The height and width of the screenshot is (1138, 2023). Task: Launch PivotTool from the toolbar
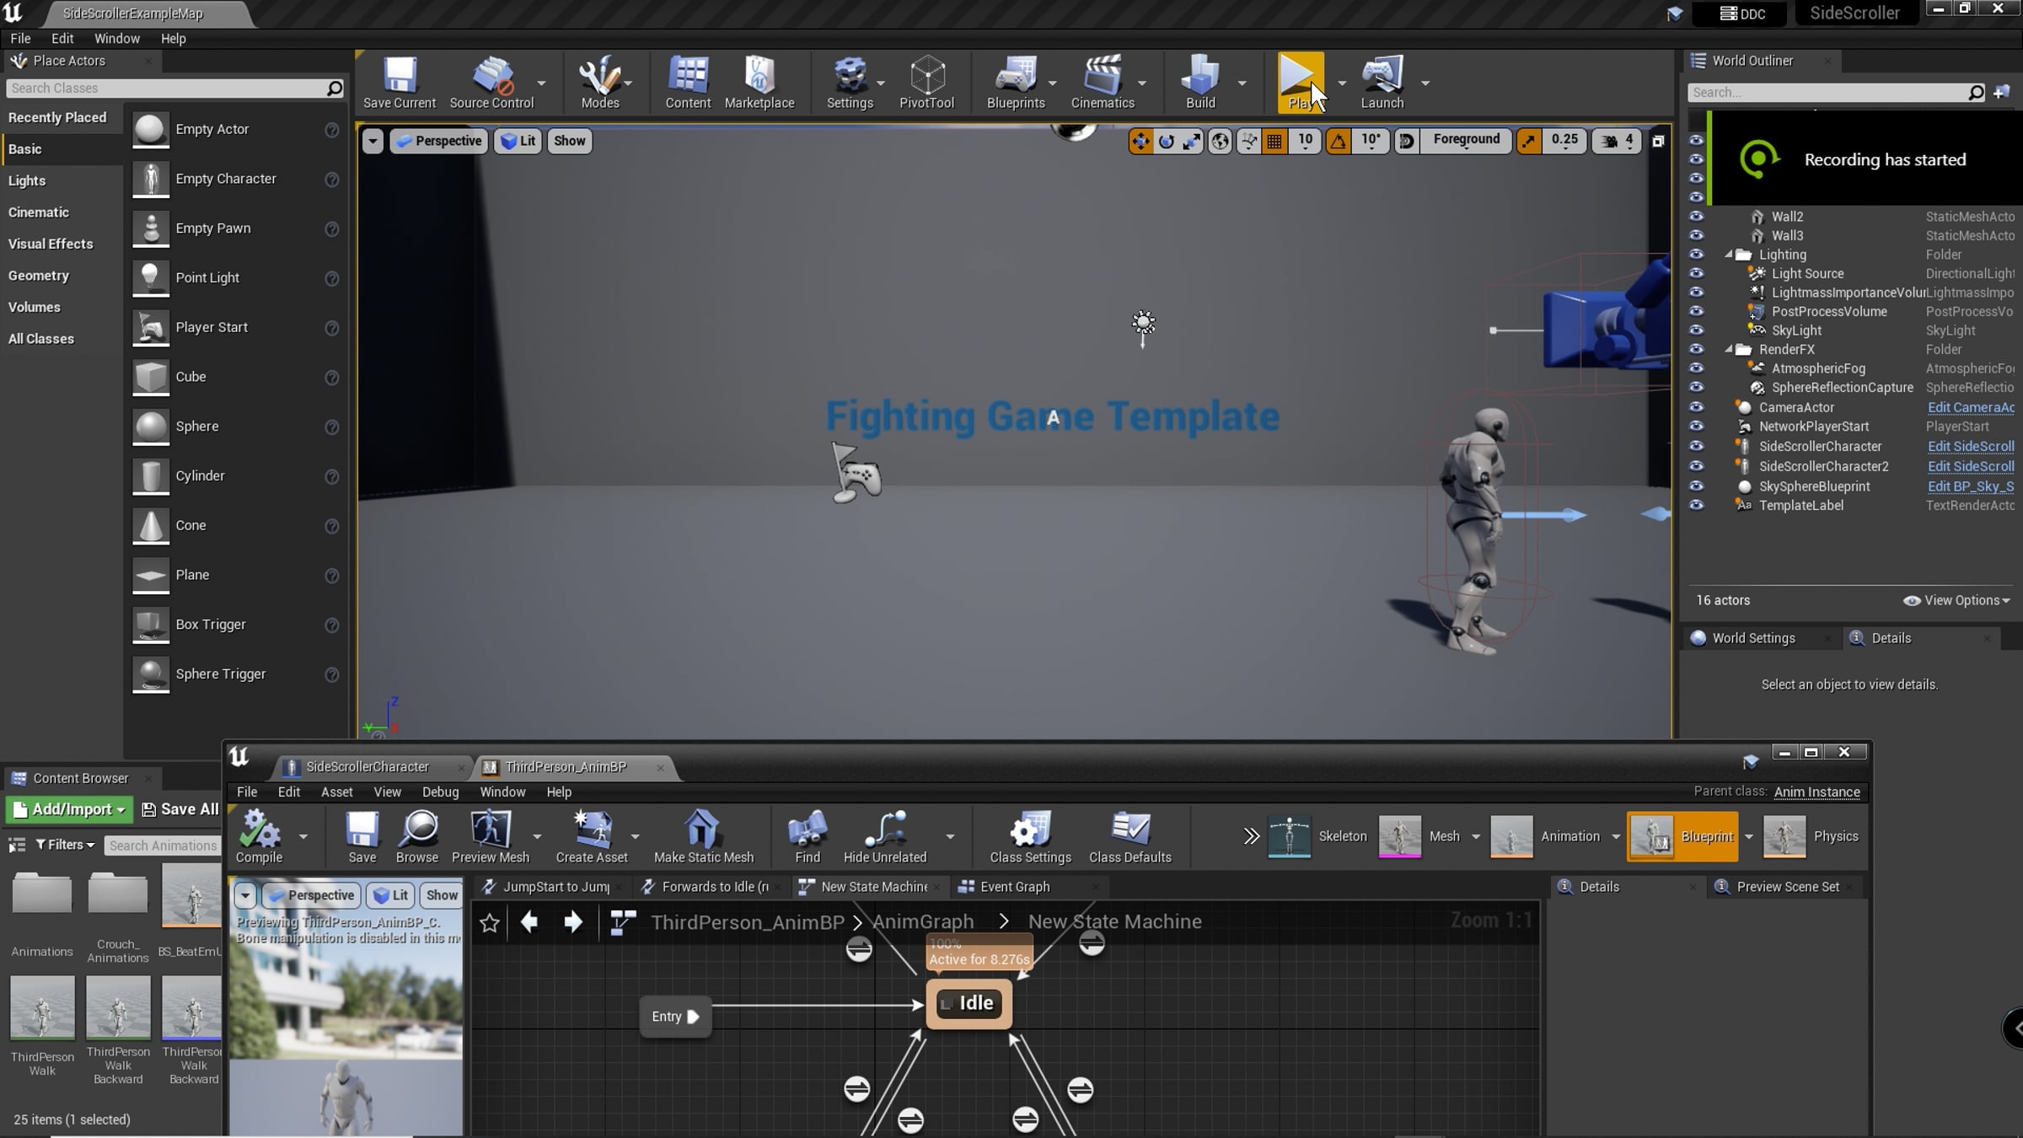(x=926, y=83)
